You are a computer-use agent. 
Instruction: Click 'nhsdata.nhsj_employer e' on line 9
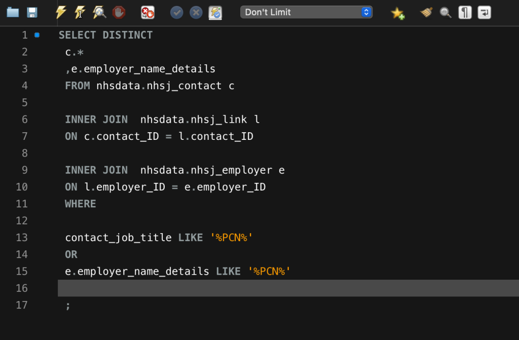coord(212,170)
